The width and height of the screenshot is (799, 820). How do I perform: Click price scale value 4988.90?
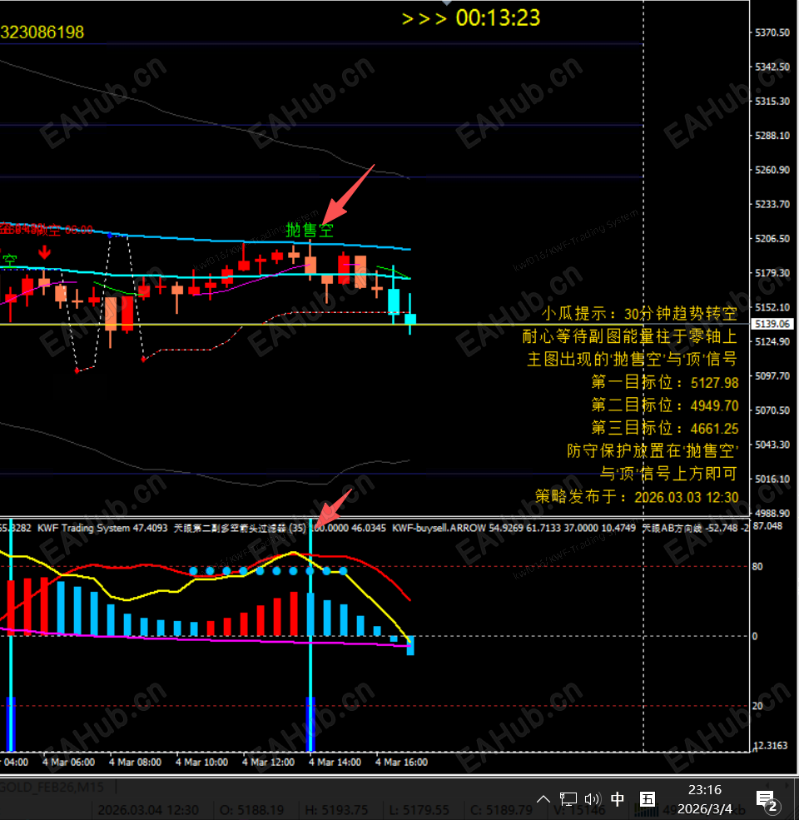tap(772, 514)
